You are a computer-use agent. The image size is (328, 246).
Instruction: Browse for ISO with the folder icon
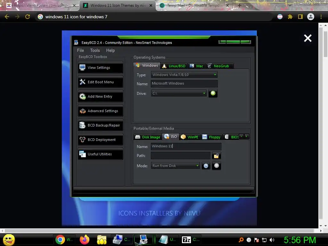pos(216,156)
